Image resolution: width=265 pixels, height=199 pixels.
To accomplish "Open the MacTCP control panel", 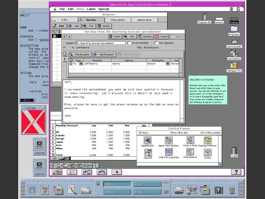I will click(148, 153).
